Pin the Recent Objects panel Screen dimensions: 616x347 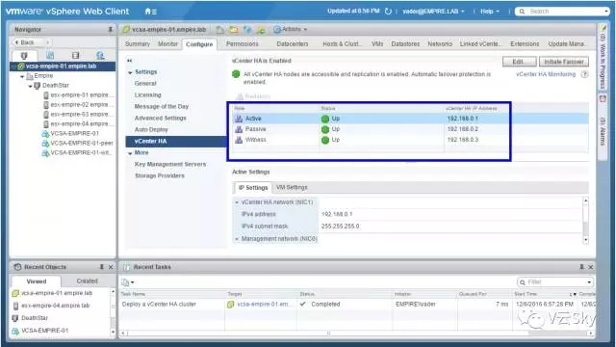102,267
